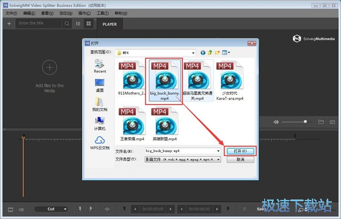Create a new folder using the dialog toolbar icon
The height and width of the screenshot is (219, 341).
coord(217,53)
